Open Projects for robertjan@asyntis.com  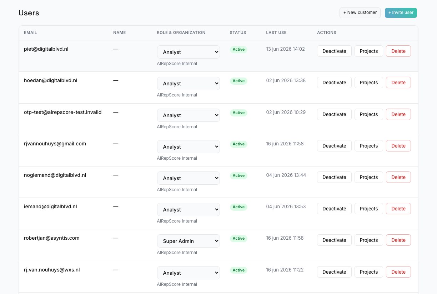pos(369,240)
